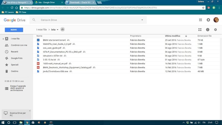
Task: Click the Dimensioni file column header
Action: click(x=205, y=36)
